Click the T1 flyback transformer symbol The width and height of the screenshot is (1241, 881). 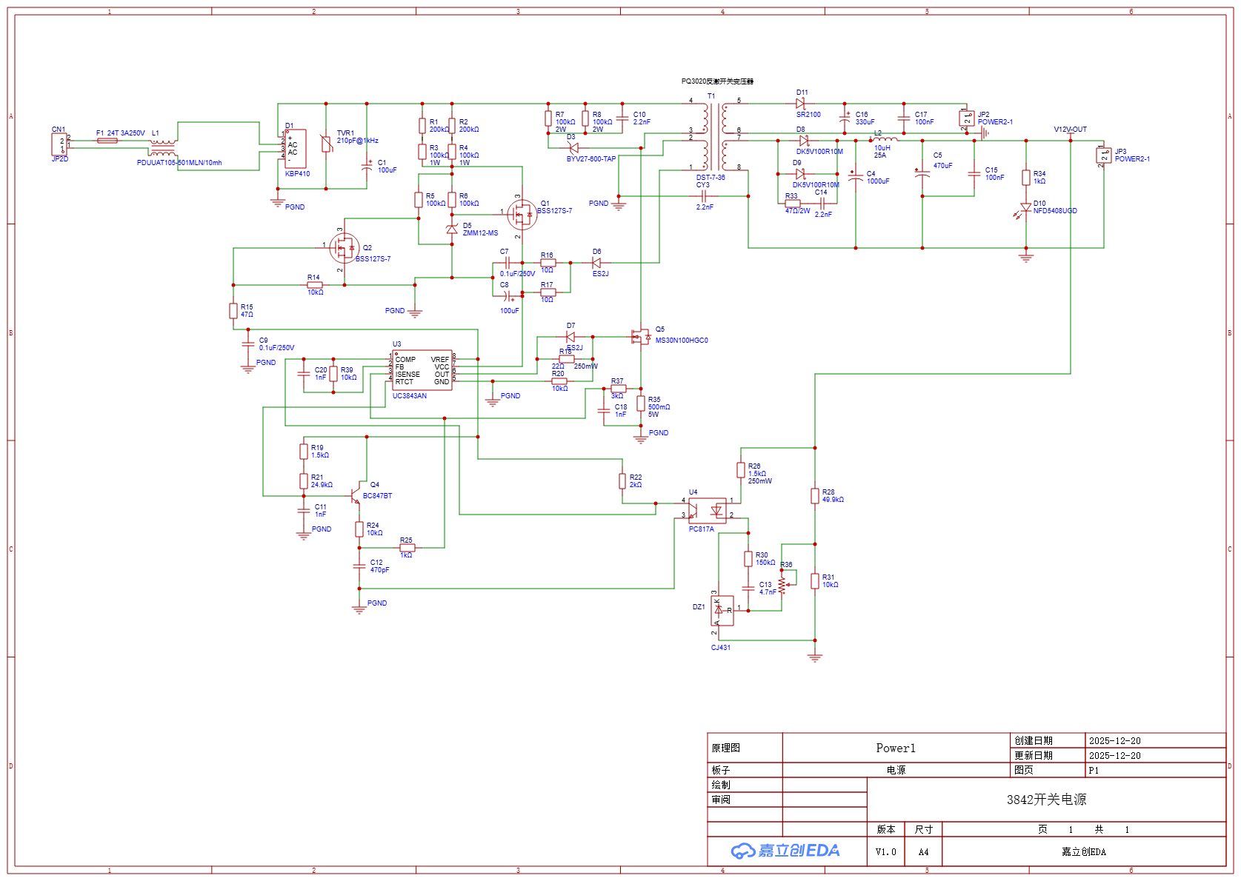pyautogui.click(x=714, y=136)
